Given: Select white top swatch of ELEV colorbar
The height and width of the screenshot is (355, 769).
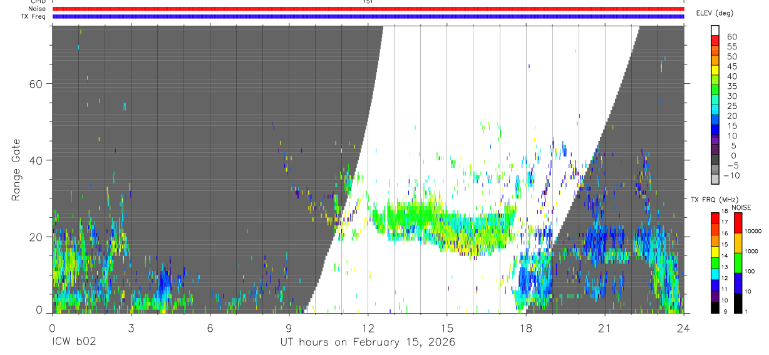Looking at the screenshot, I should coord(715,30).
